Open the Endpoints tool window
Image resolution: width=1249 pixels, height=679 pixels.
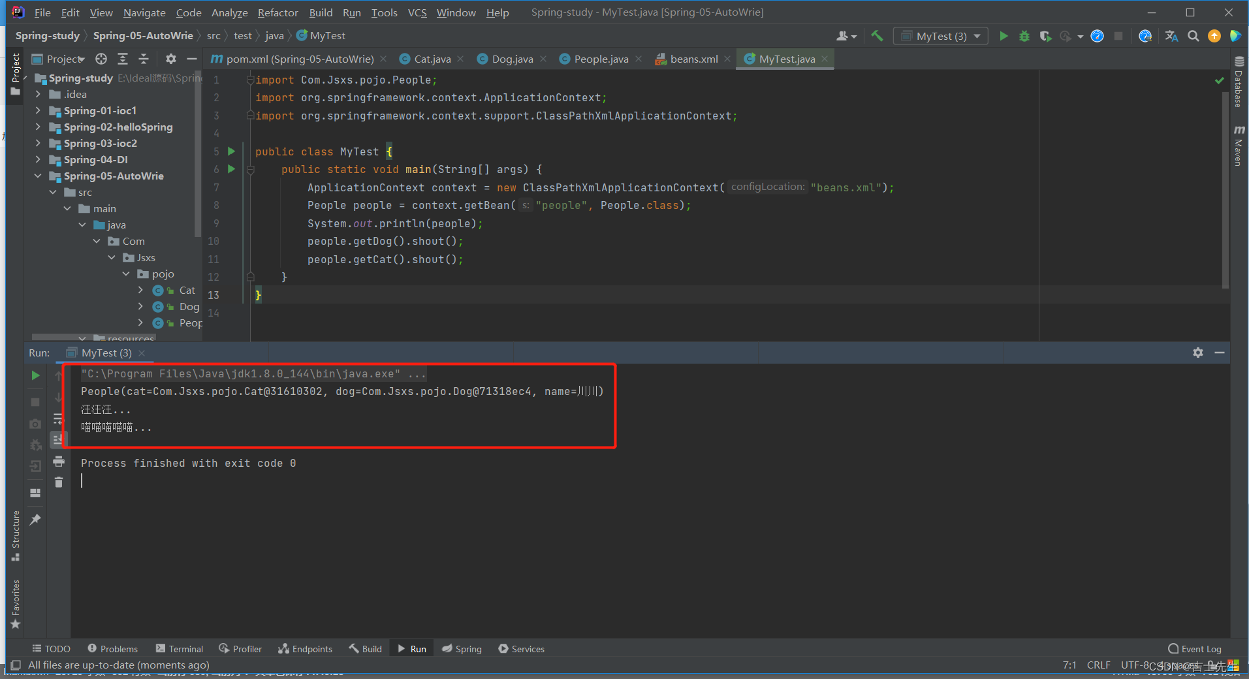click(x=305, y=648)
